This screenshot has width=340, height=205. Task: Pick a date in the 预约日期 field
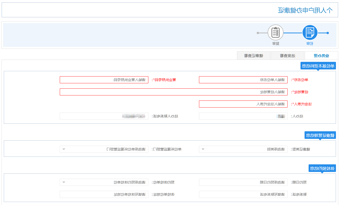pos(243,182)
